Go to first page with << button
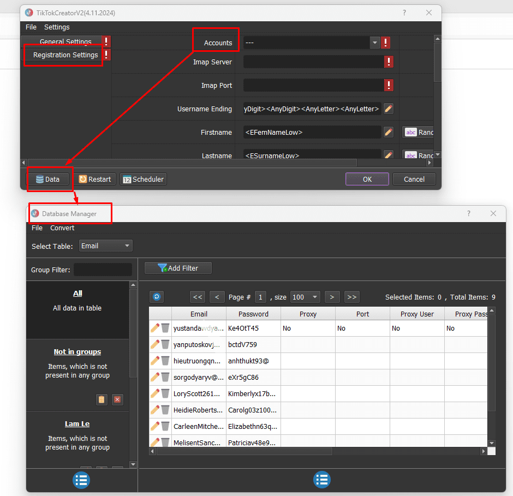This screenshot has height=496, width=513. coord(198,297)
